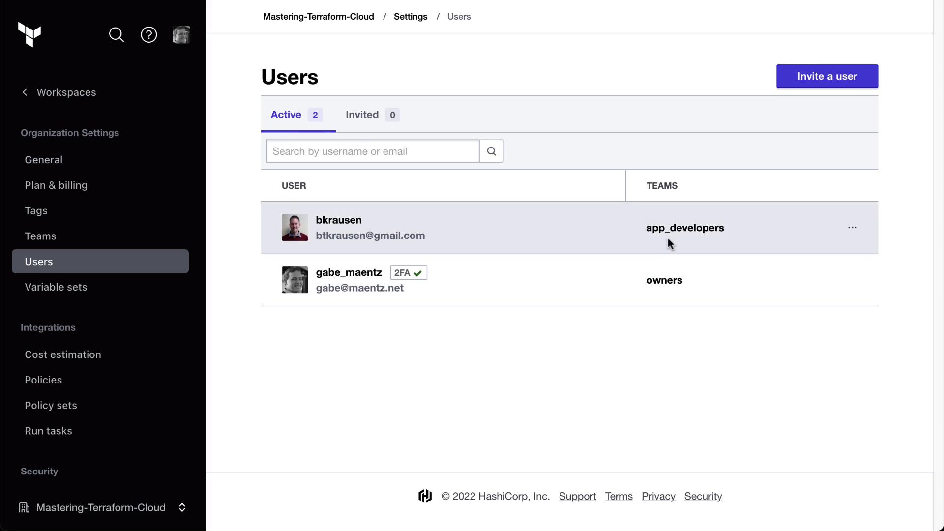Open Teams in the sidebar
This screenshot has width=944, height=531.
coord(40,236)
